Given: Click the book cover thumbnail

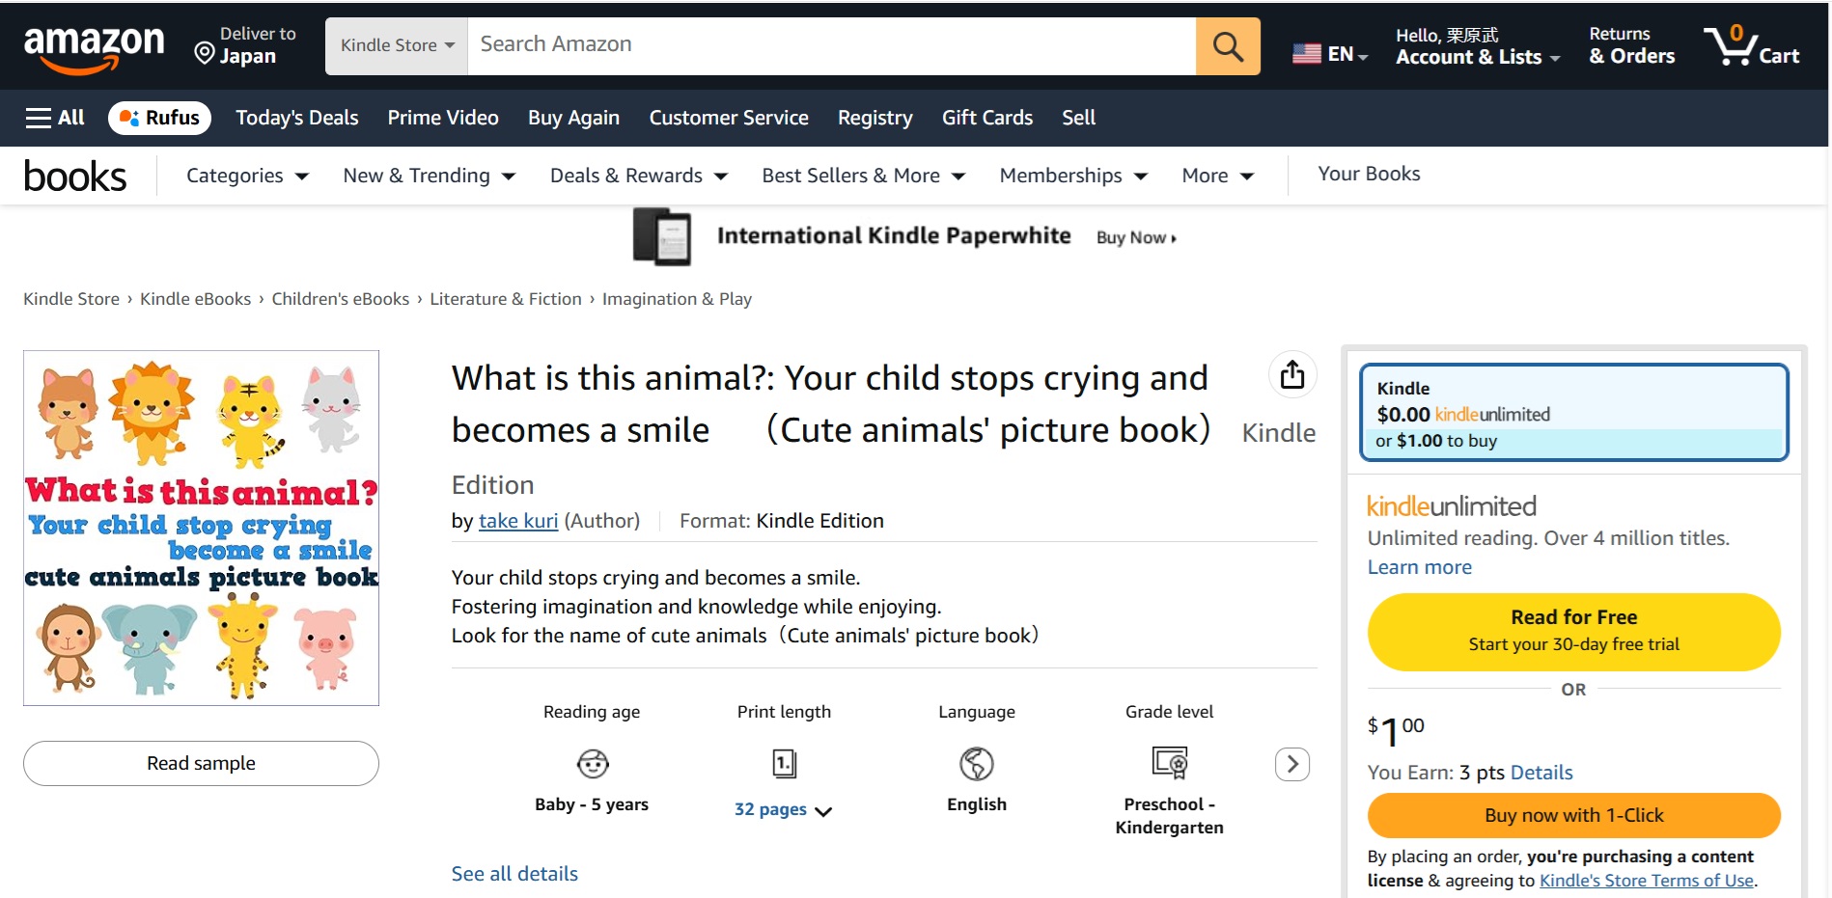Looking at the screenshot, I should point(201,528).
